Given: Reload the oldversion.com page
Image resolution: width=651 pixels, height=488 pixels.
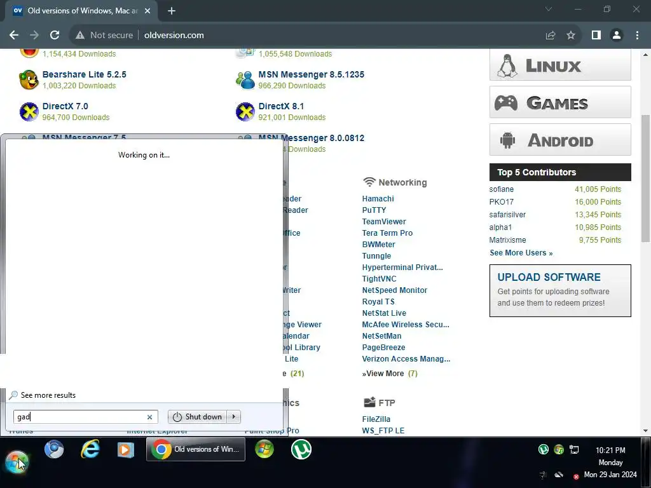Looking at the screenshot, I should click(x=55, y=36).
